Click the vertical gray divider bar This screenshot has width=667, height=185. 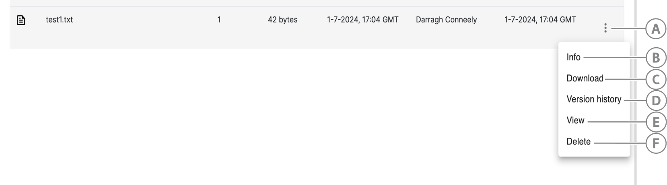pyautogui.click(x=636, y=168)
